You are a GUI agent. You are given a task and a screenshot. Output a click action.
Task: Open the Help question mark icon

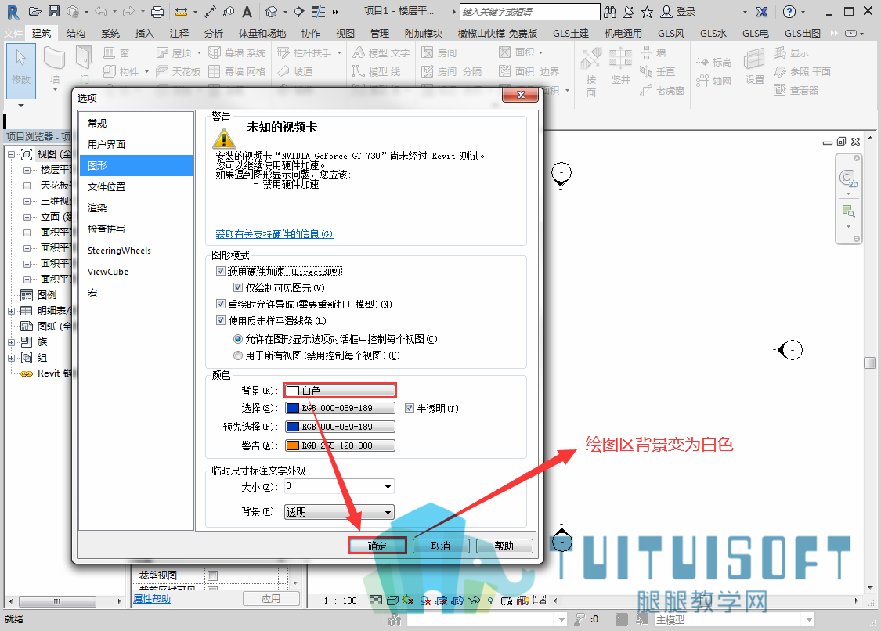[789, 11]
